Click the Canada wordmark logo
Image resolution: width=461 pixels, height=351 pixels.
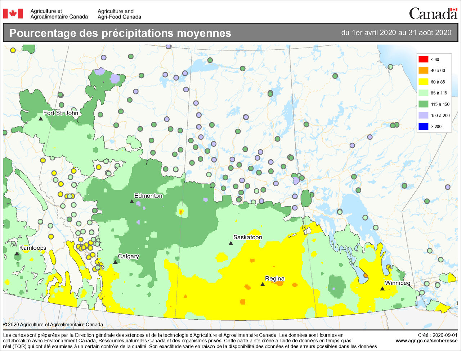click(x=433, y=14)
